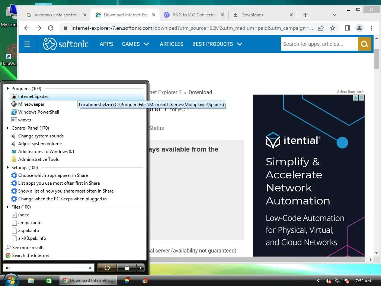The height and width of the screenshot is (286, 381).
Task: Open APPS in Softonic navigation
Action: [x=106, y=44]
